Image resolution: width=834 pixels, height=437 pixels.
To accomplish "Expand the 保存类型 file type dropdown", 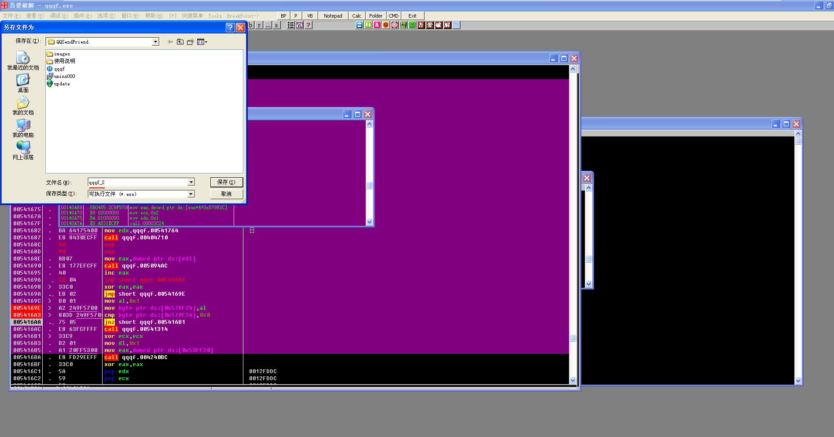I will 191,194.
